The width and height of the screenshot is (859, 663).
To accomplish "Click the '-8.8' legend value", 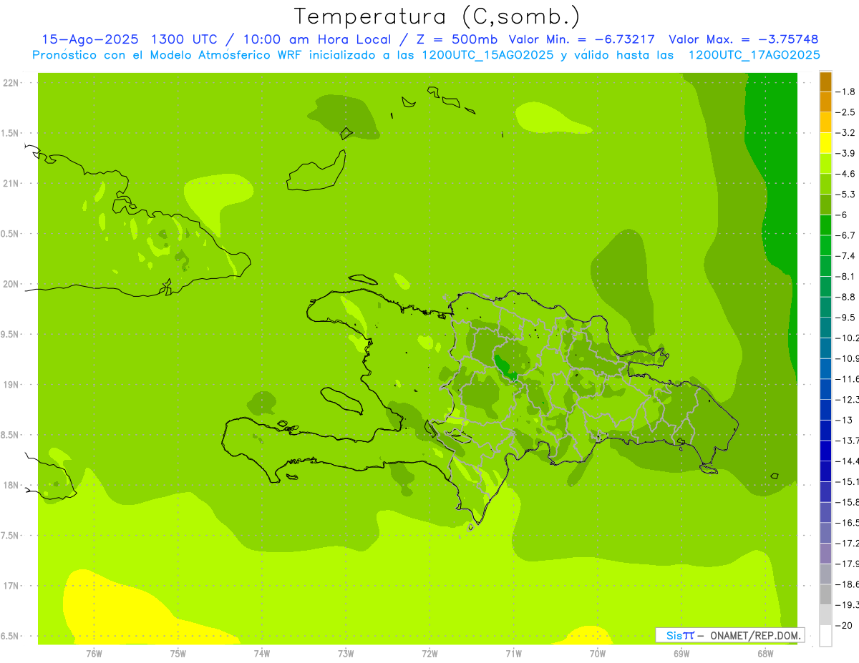I will (846, 297).
